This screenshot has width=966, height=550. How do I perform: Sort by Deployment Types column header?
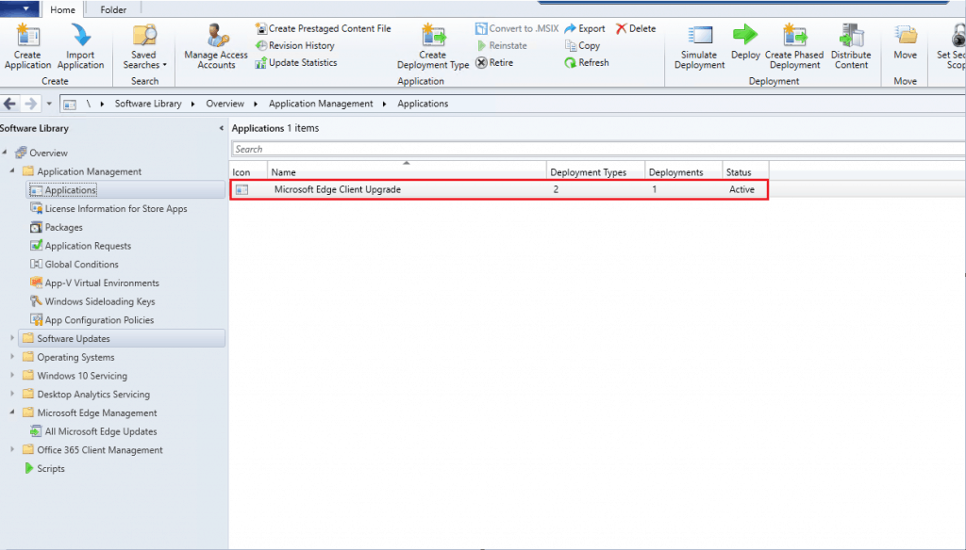coord(595,172)
